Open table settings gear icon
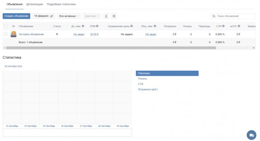This screenshot has width=260, height=141. [114, 16]
